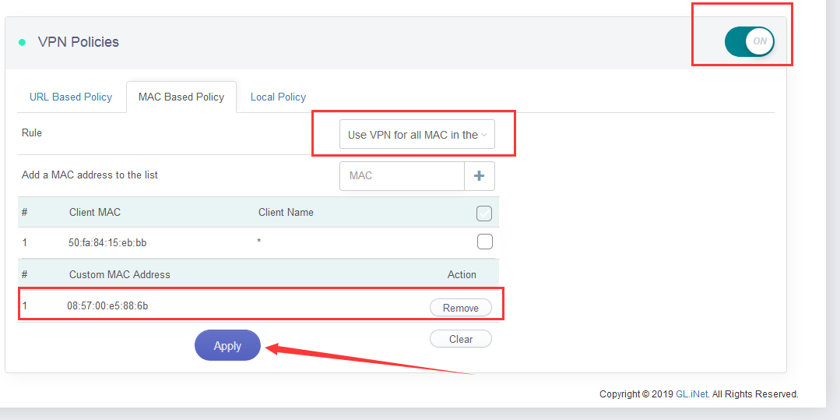The height and width of the screenshot is (420, 840).
Task: Turn off the VPN Policies switch
Action: point(749,42)
